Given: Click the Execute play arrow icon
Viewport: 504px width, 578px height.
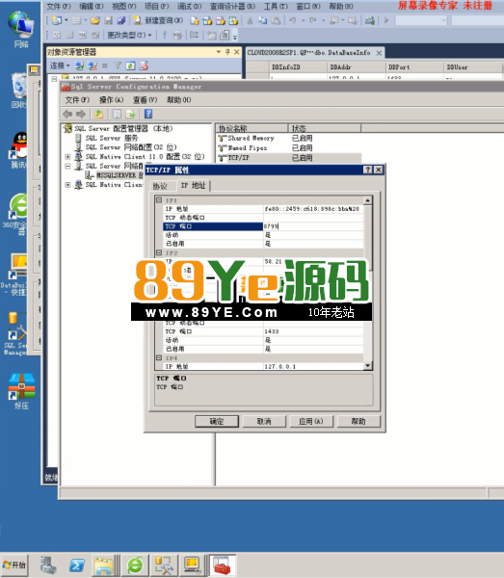Looking at the screenshot, I should (386, 20).
